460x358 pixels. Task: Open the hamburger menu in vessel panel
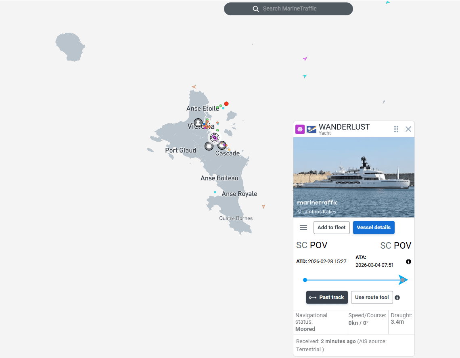tap(303, 228)
